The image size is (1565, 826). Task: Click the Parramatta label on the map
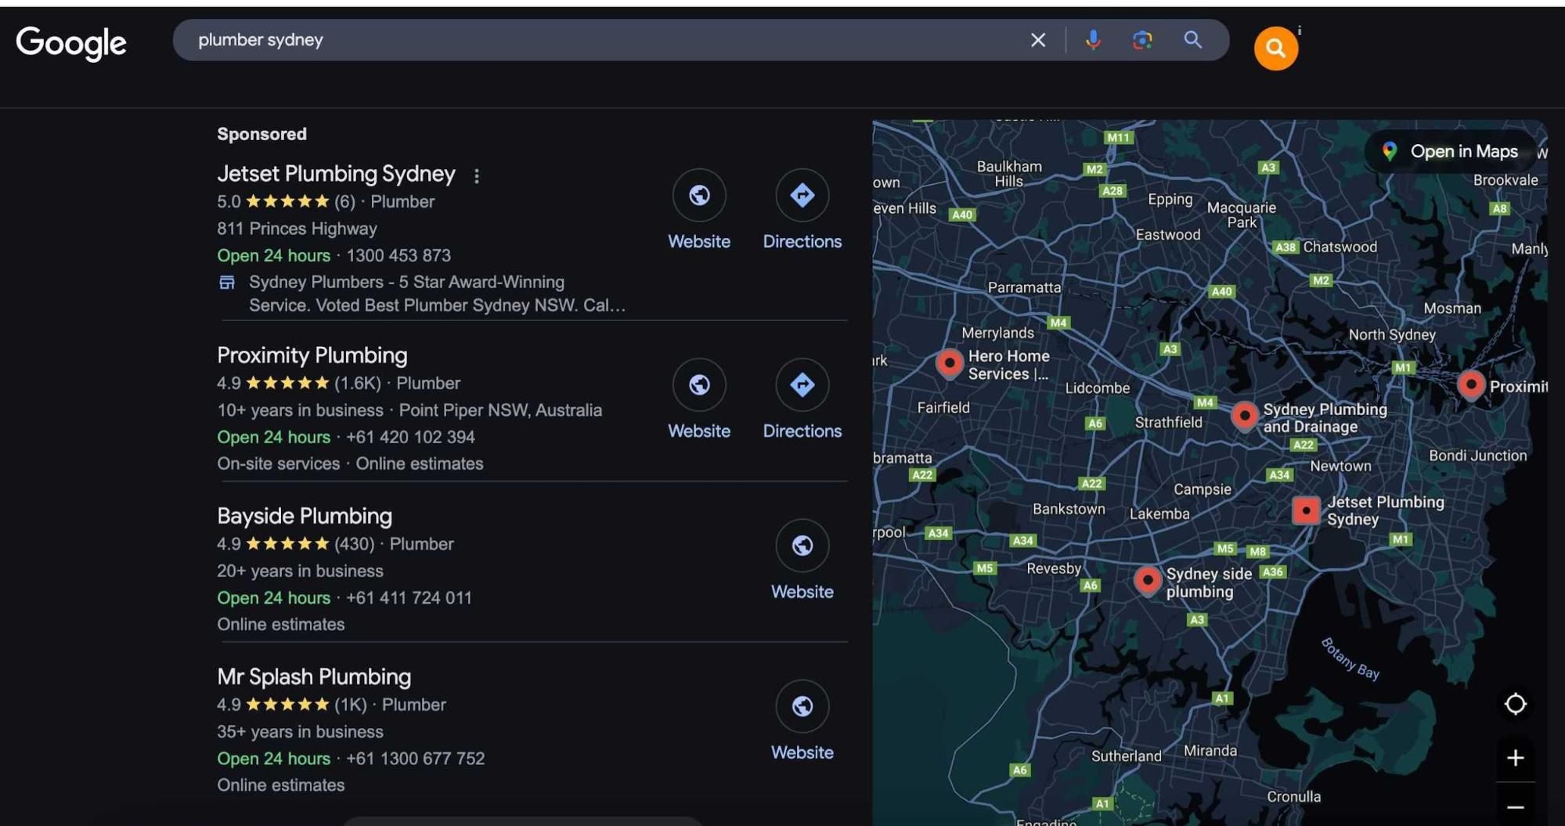point(1024,287)
